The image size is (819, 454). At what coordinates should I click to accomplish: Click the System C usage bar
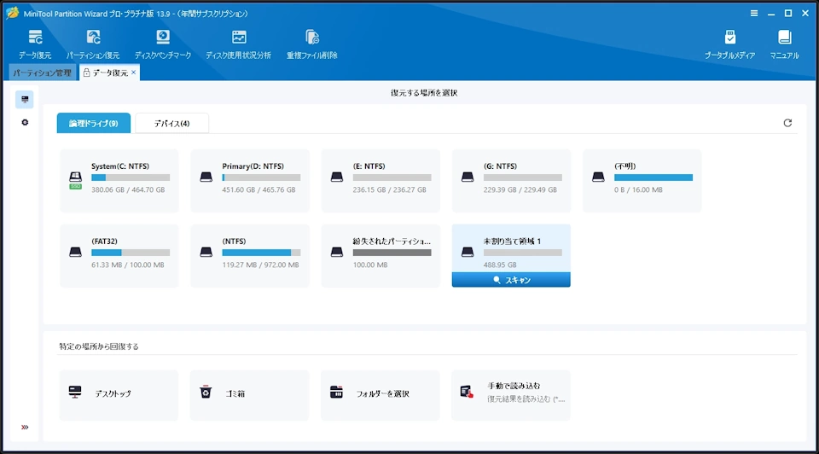tap(131, 178)
